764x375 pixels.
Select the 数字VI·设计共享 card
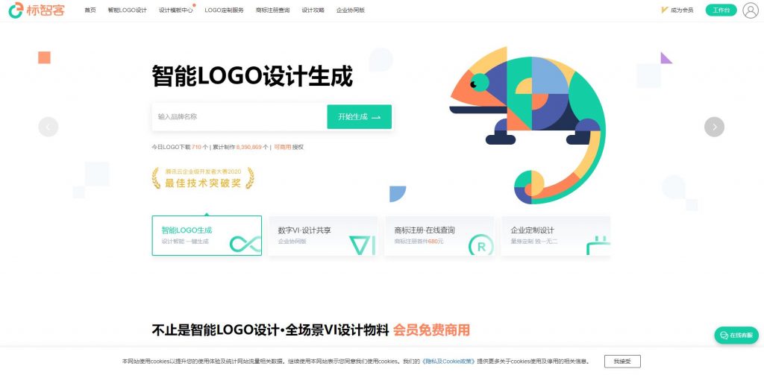pyautogui.click(x=323, y=236)
